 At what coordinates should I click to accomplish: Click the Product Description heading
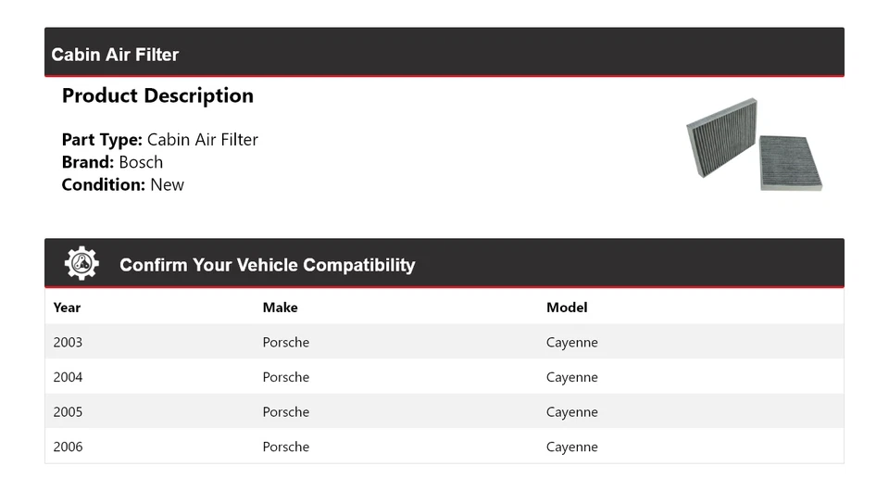(x=157, y=95)
